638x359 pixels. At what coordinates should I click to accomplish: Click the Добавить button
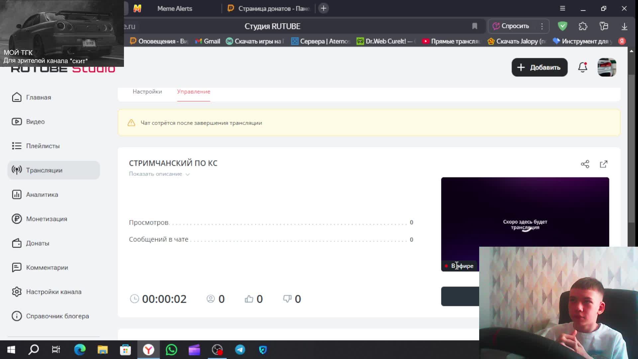(539, 67)
